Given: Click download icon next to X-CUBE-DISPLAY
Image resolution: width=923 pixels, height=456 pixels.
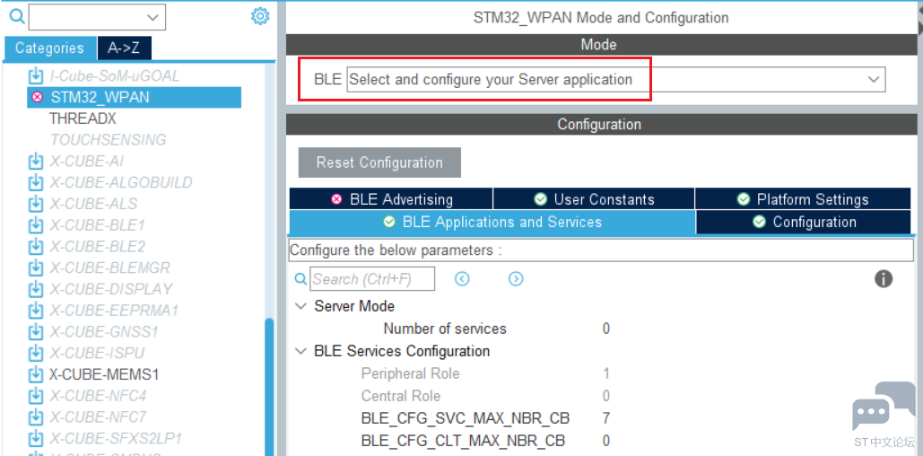Looking at the screenshot, I should 37,289.
